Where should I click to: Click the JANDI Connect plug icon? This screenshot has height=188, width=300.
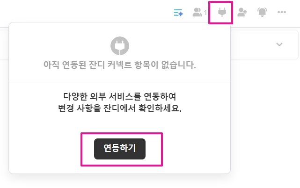point(222,13)
